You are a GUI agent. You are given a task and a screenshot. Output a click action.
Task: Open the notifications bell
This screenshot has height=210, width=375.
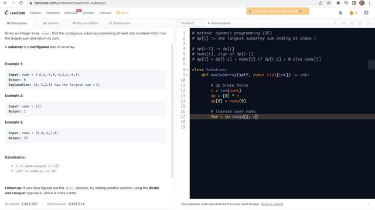pyautogui.click(x=340, y=13)
